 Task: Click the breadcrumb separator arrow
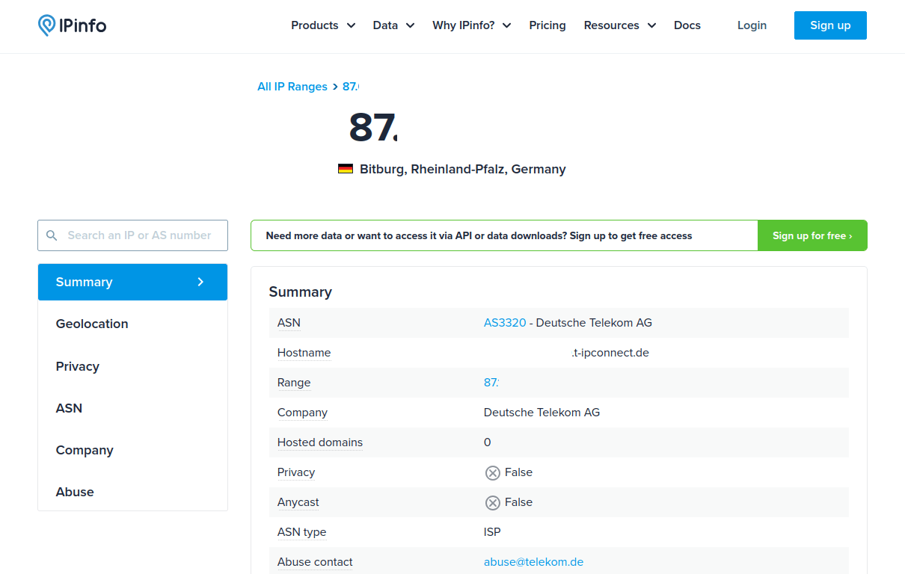pyautogui.click(x=335, y=87)
